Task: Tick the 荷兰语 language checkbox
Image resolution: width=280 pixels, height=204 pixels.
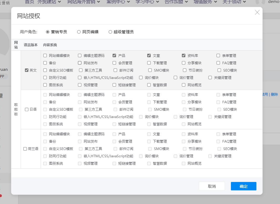Action: 25,149
